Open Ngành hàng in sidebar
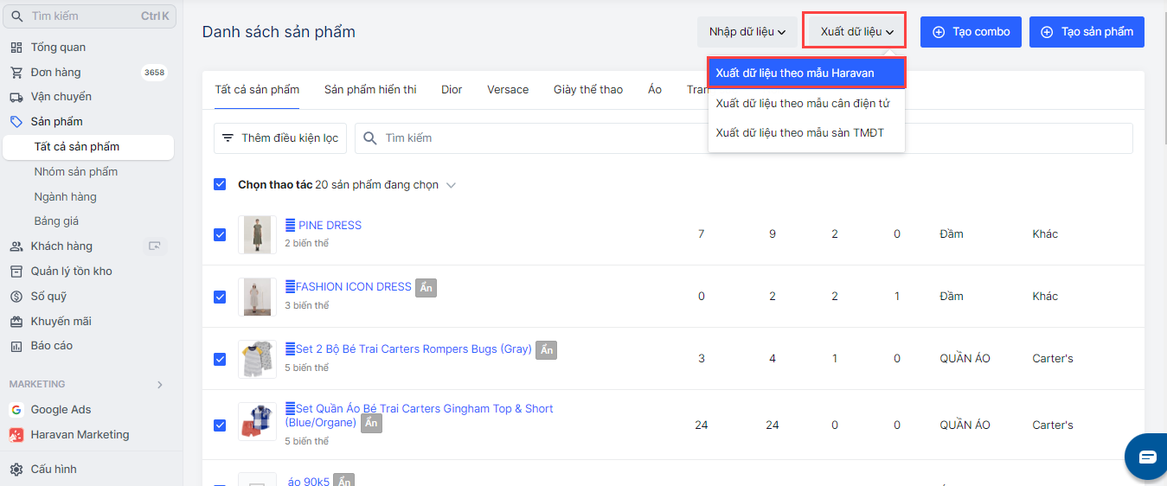The height and width of the screenshot is (486, 1167). (x=66, y=197)
